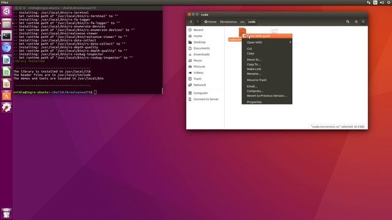
Task: Go forward in the Files window
Action: tap(197, 22)
